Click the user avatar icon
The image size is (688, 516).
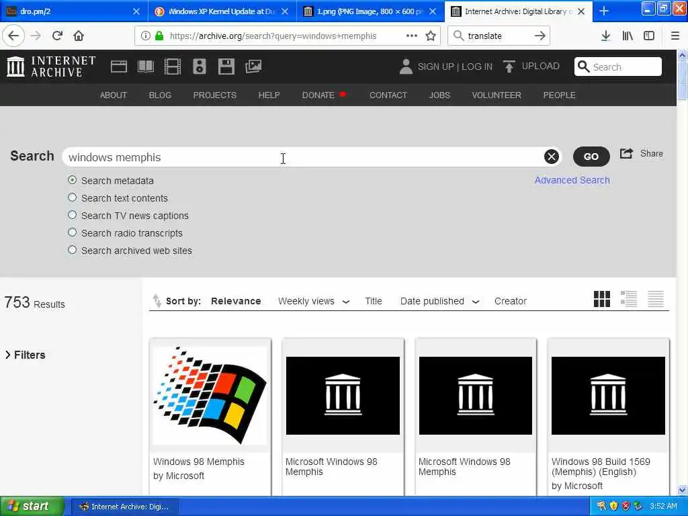406,67
